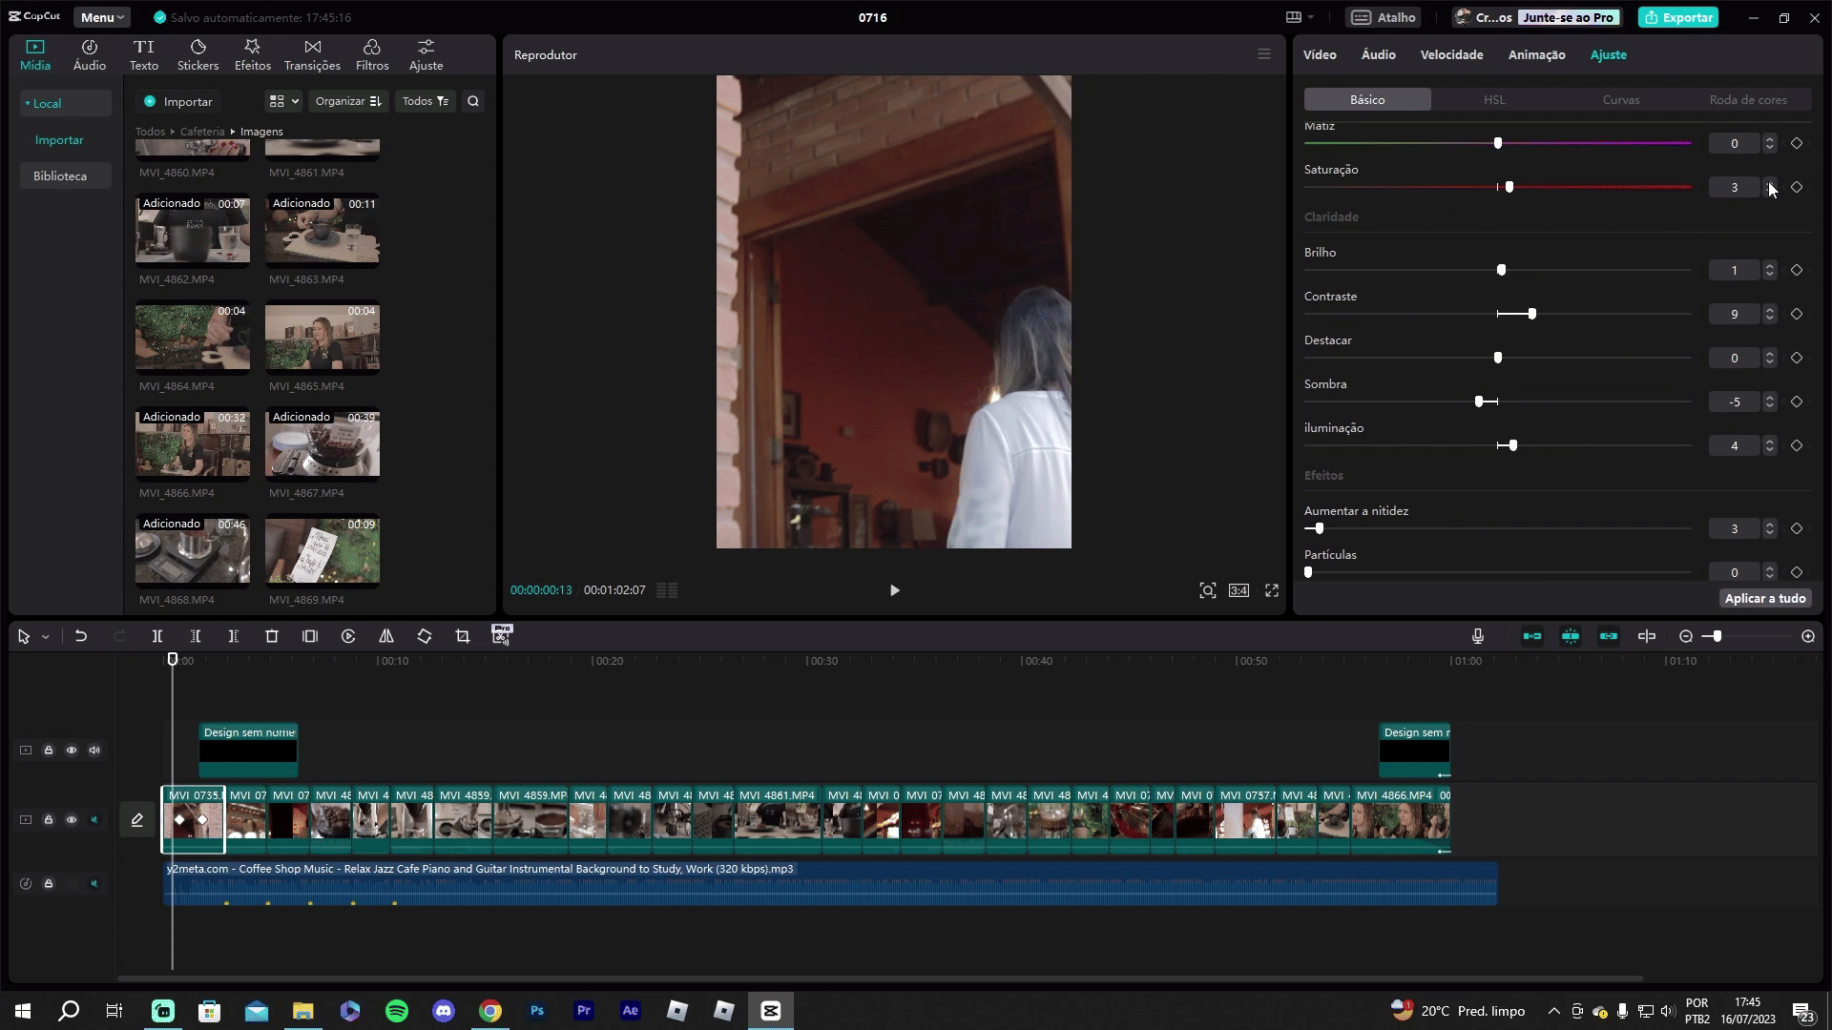Select the crop tool icon
This screenshot has width=1832, height=1030.
click(463, 636)
